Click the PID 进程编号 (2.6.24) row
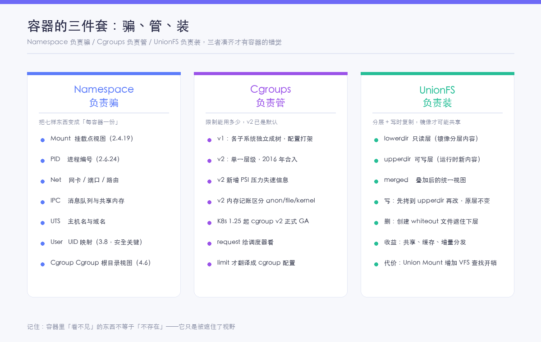Image resolution: width=541 pixels, height=342 pixels. (80, 159)
